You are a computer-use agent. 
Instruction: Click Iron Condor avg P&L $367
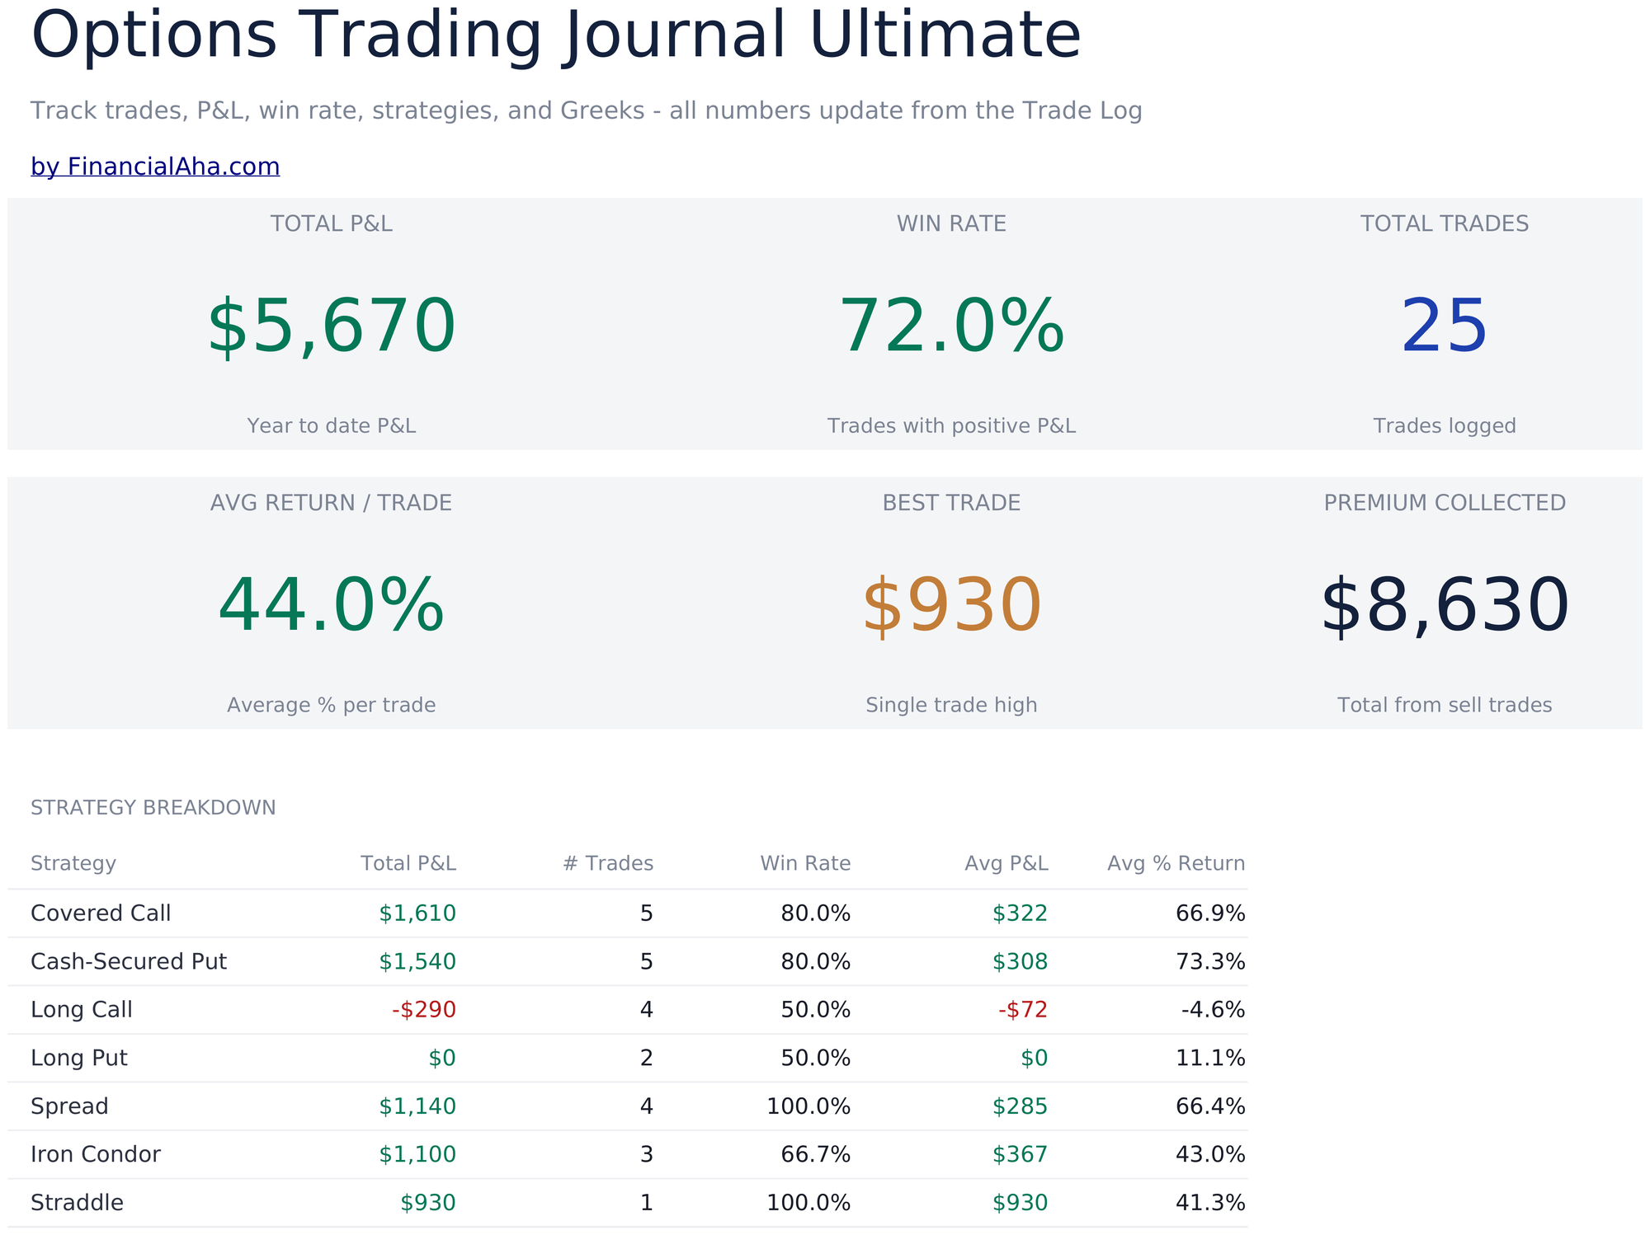pos(1020,1154)
